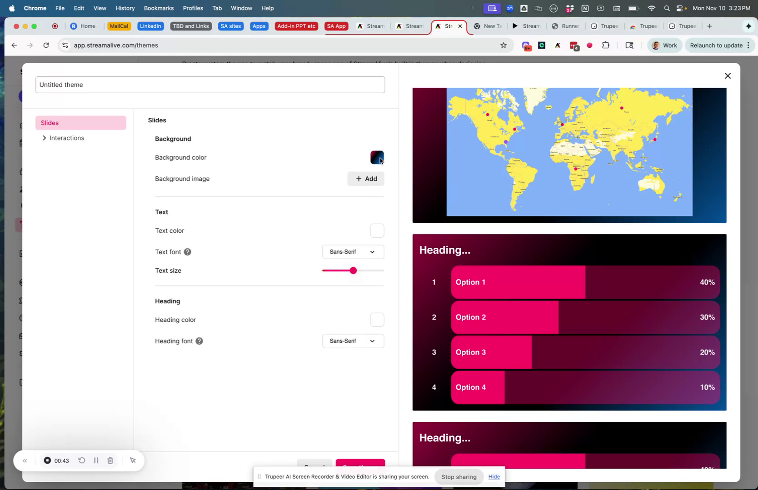
Task: Open the Heading color picker
Action: tap(377, 320)
